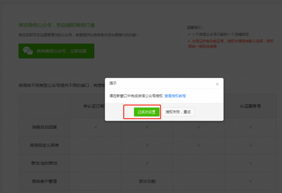Click the 温馨提示 label
Image resolution: width=282 pixels, height=193 pixels.
tap(195, 28)
